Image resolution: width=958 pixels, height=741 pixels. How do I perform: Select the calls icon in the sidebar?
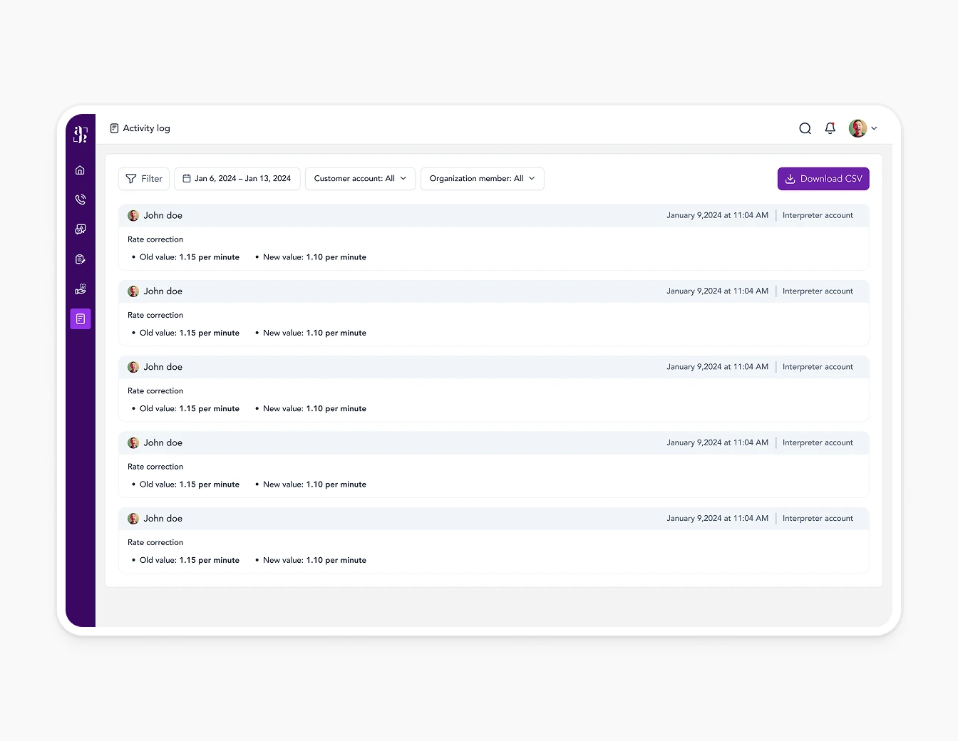(x=80, y=199)
